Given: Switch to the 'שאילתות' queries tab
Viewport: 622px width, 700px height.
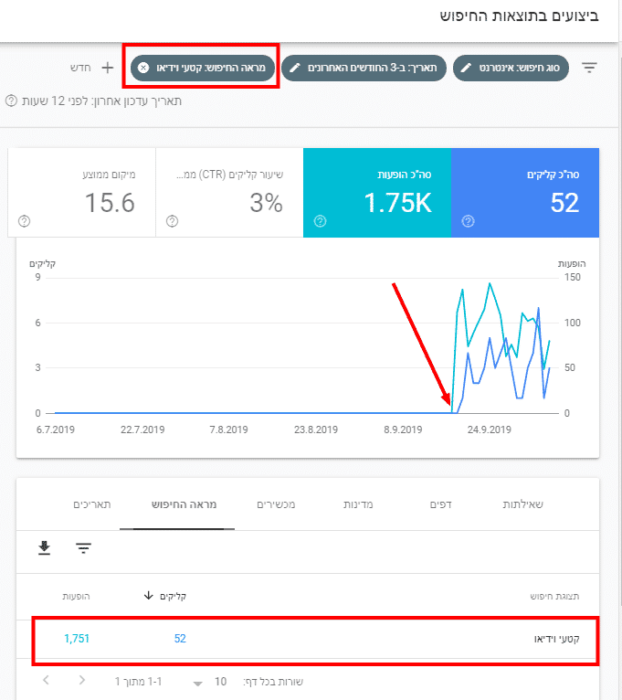Looking at the screenshot, I should [x=523, y=504].
